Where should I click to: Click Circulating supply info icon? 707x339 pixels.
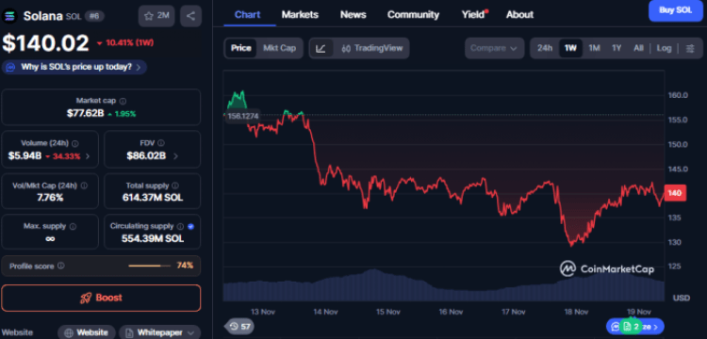point(180,226)
